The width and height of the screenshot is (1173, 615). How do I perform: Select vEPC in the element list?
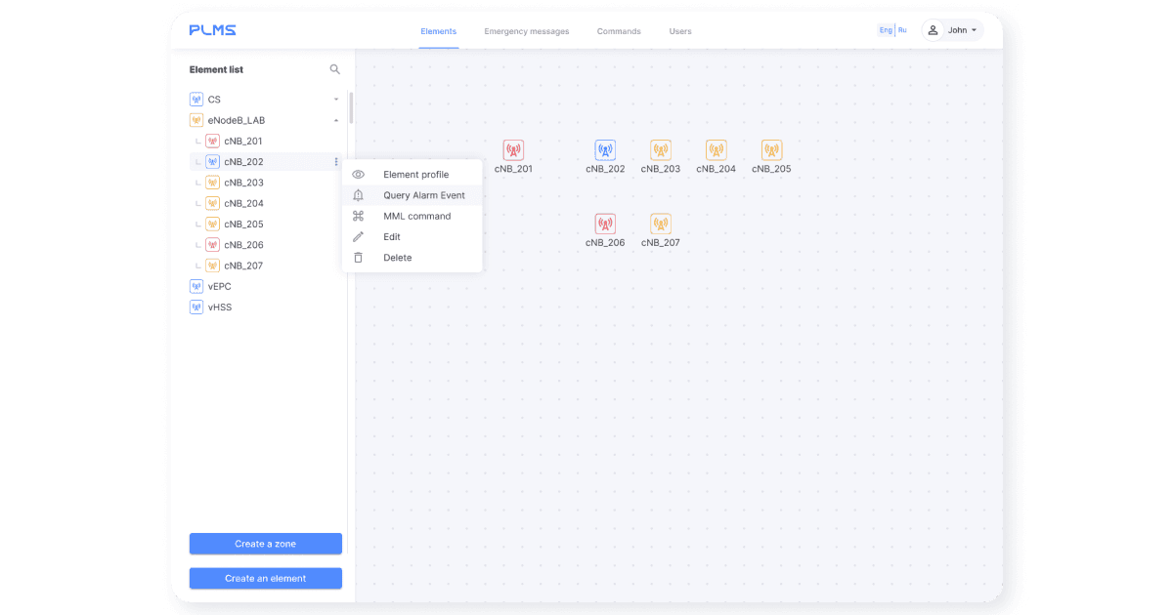pyautogui.click(x=219, y=286)
